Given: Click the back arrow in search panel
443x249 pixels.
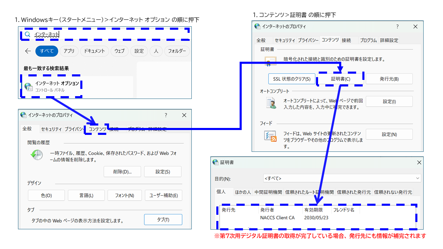Looking at the screenshot, I should (x=28, y=51).
